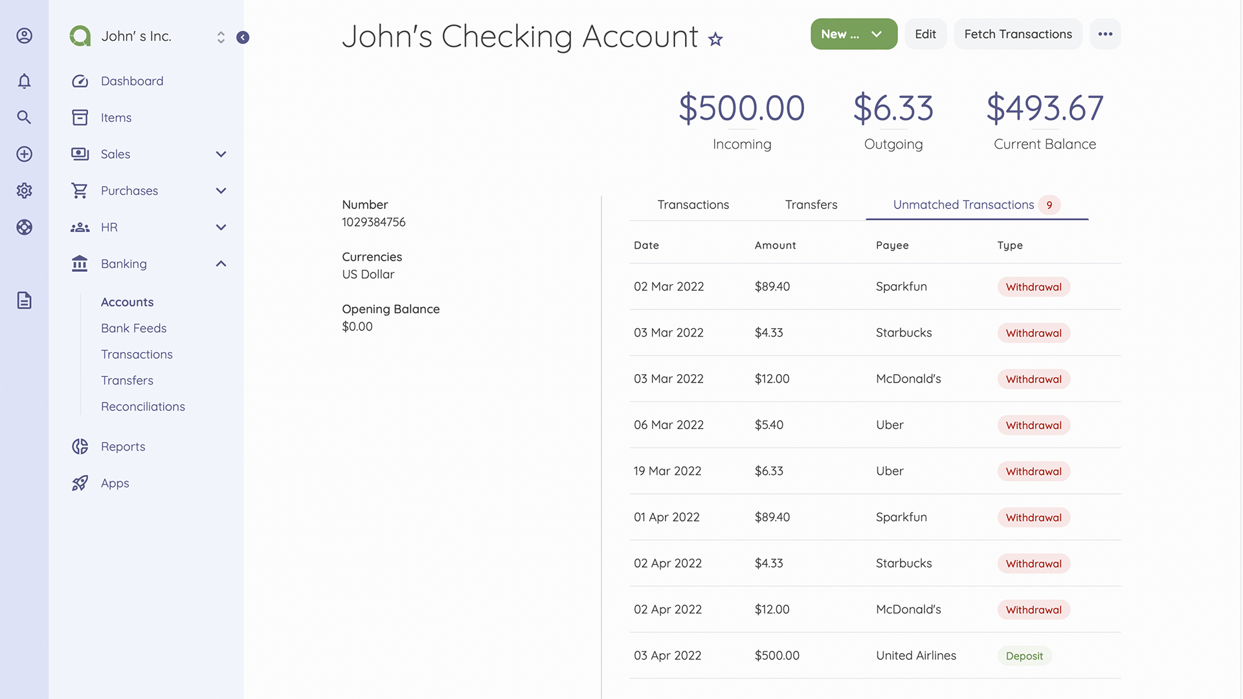
Task: Switch to the Transfers tab
Action: (x=811, y=205)
